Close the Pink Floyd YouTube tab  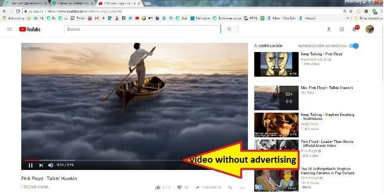(x=139, y=3)
